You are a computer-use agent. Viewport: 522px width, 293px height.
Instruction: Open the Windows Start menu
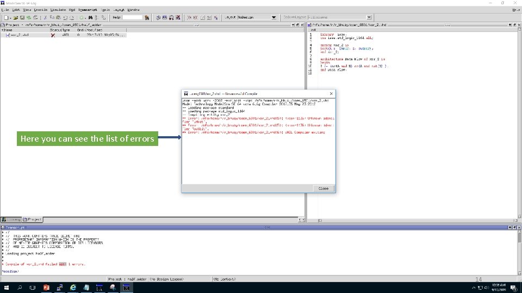point(7,288)
